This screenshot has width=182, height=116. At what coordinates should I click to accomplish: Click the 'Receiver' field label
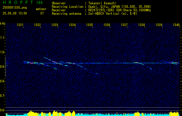(x=59, y=10)
